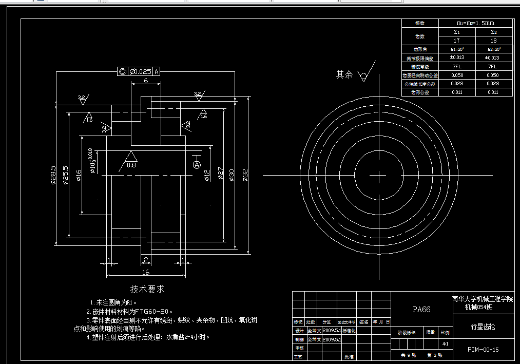
Task: Select the ±0.013 base pitch deviation value
Action: pyautogui.click(x=457, y=58)
